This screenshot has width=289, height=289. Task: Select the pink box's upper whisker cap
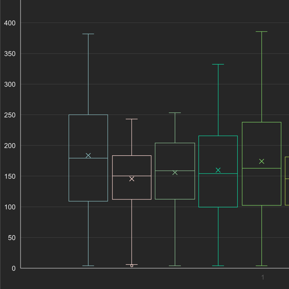(x=132, y=119)
